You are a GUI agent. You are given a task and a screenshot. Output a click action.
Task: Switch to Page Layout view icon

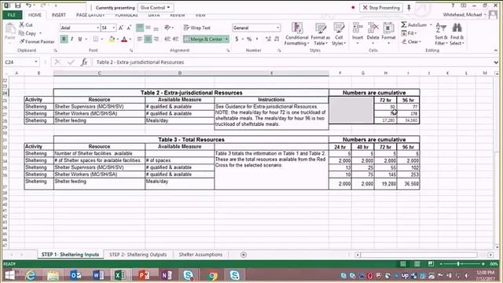pos(417,264)
